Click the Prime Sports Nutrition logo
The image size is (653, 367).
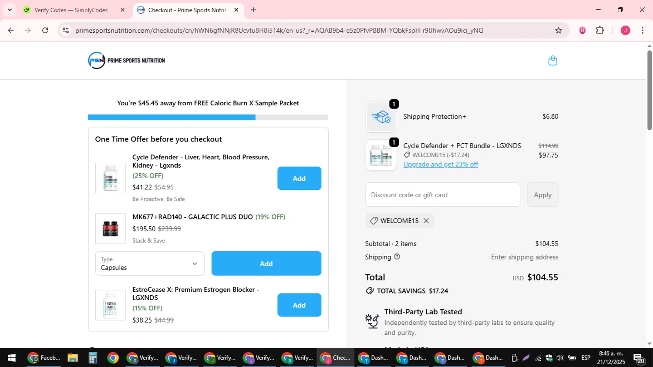126,61
